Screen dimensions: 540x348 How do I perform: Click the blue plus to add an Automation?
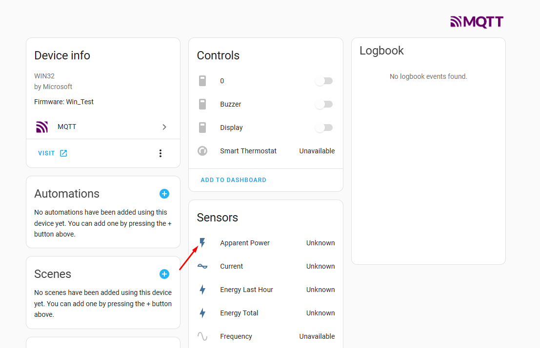tap(164, 193)
